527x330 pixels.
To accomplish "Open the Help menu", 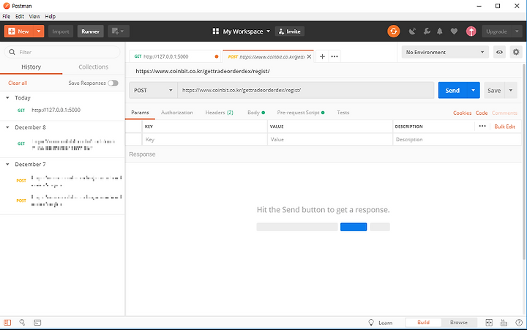I will 50,17.
